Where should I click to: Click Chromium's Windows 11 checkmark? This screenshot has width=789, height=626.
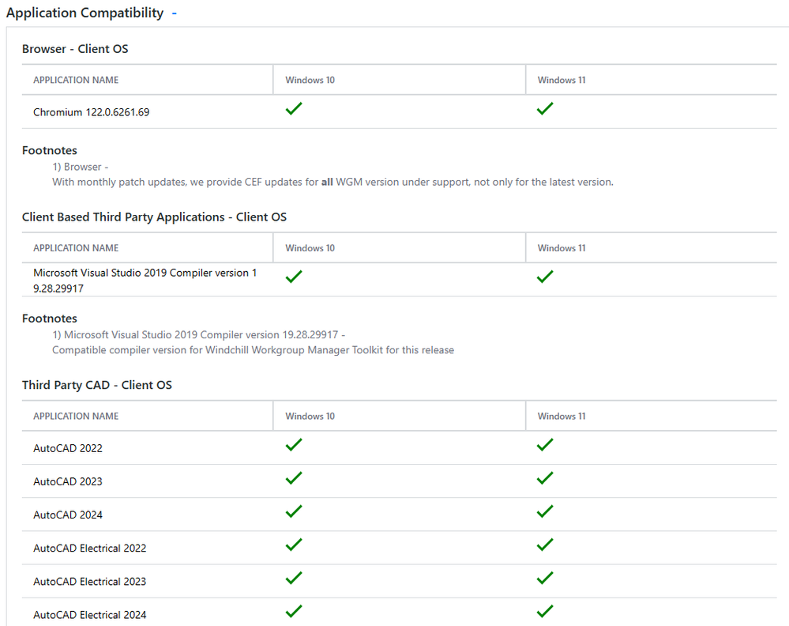click(x=545, y=109)
